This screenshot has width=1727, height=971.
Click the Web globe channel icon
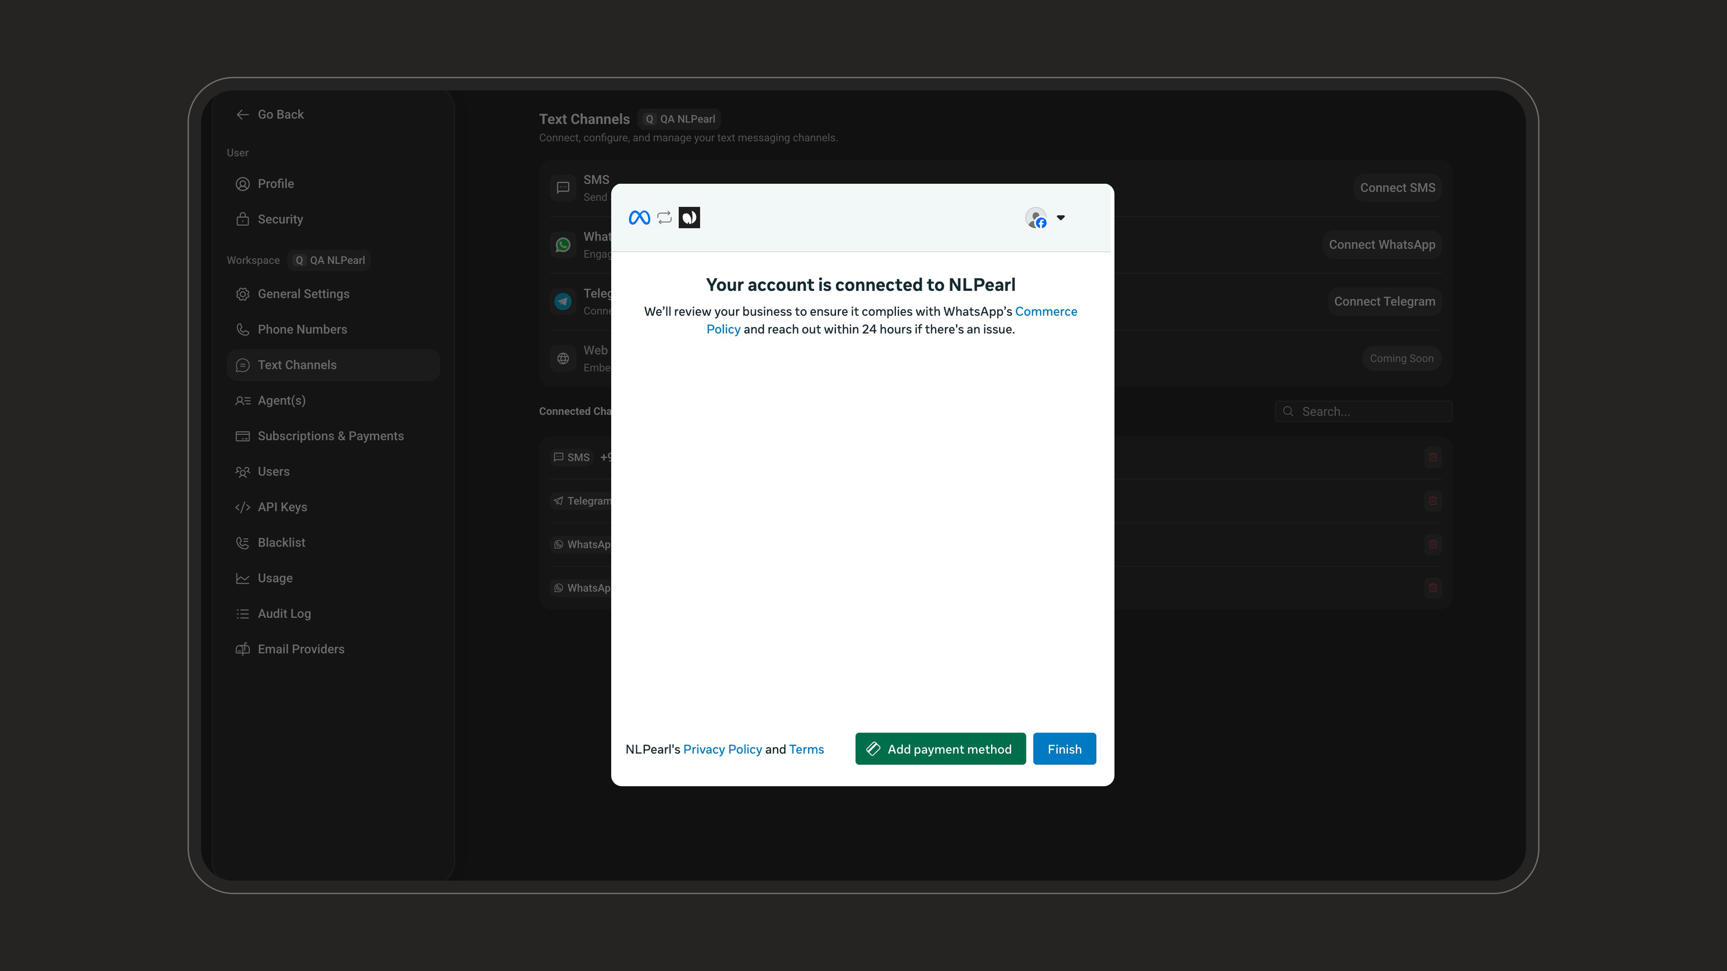tap(563, 358)
